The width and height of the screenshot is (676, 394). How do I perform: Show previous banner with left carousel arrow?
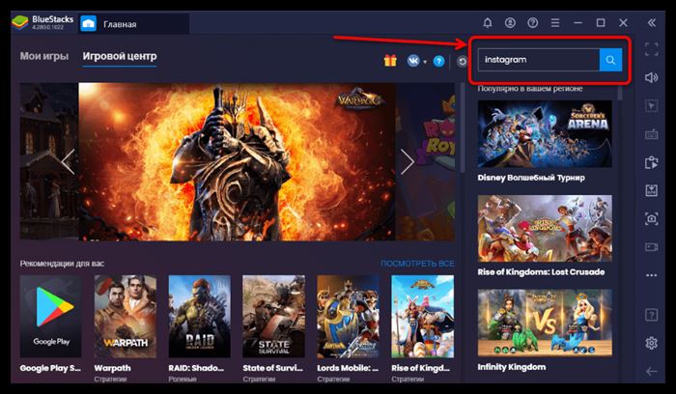[x=69, y=161]
